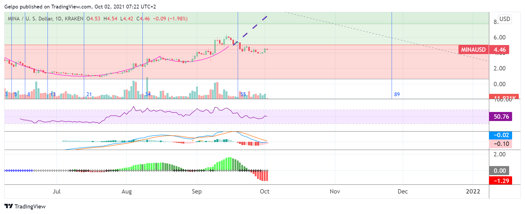Click the Fibonacci time marker 8

29,94
